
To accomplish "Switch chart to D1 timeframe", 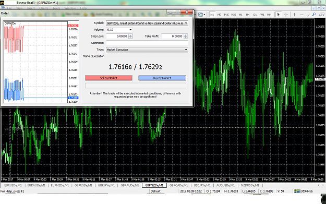I will coord(255,15).
